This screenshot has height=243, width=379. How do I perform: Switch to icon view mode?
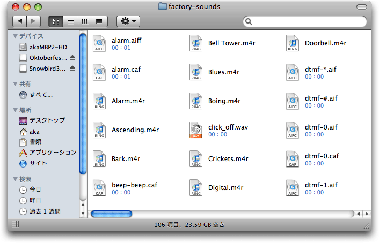point(56,21)
